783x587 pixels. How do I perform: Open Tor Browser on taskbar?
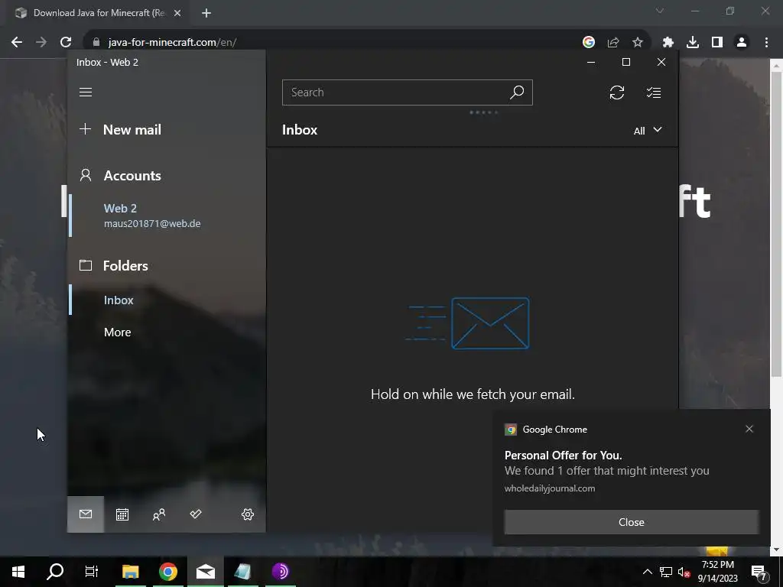click(x=281, y=572)
